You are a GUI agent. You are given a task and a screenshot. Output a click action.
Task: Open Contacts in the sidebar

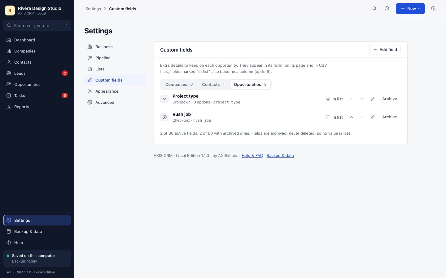click(37, 62)
